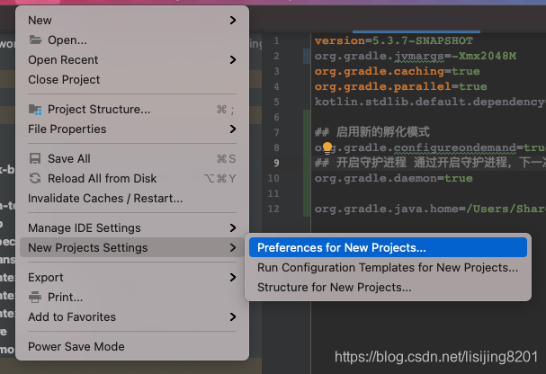Expand the Manage IDE Settings submenu arrow
The width and height of the screenshot is (546, 374).
click(233, 227)
